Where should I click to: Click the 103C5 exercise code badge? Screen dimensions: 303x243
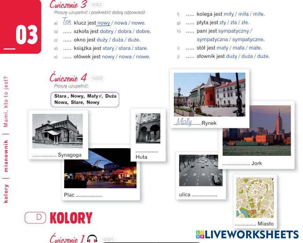pyautogui.click(x=97, y=5)
